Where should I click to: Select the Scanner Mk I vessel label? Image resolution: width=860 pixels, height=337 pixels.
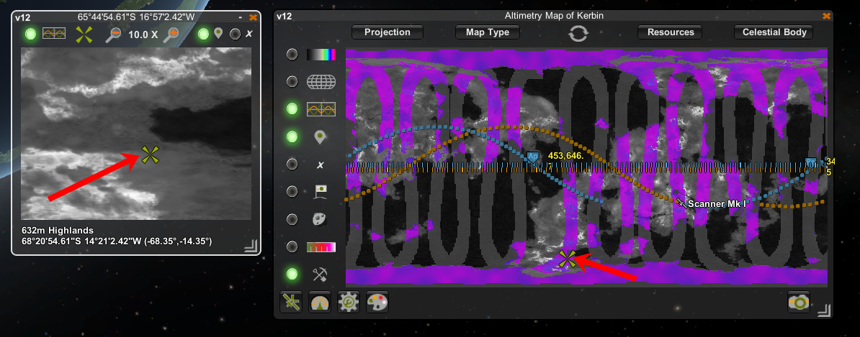(717, 203)
